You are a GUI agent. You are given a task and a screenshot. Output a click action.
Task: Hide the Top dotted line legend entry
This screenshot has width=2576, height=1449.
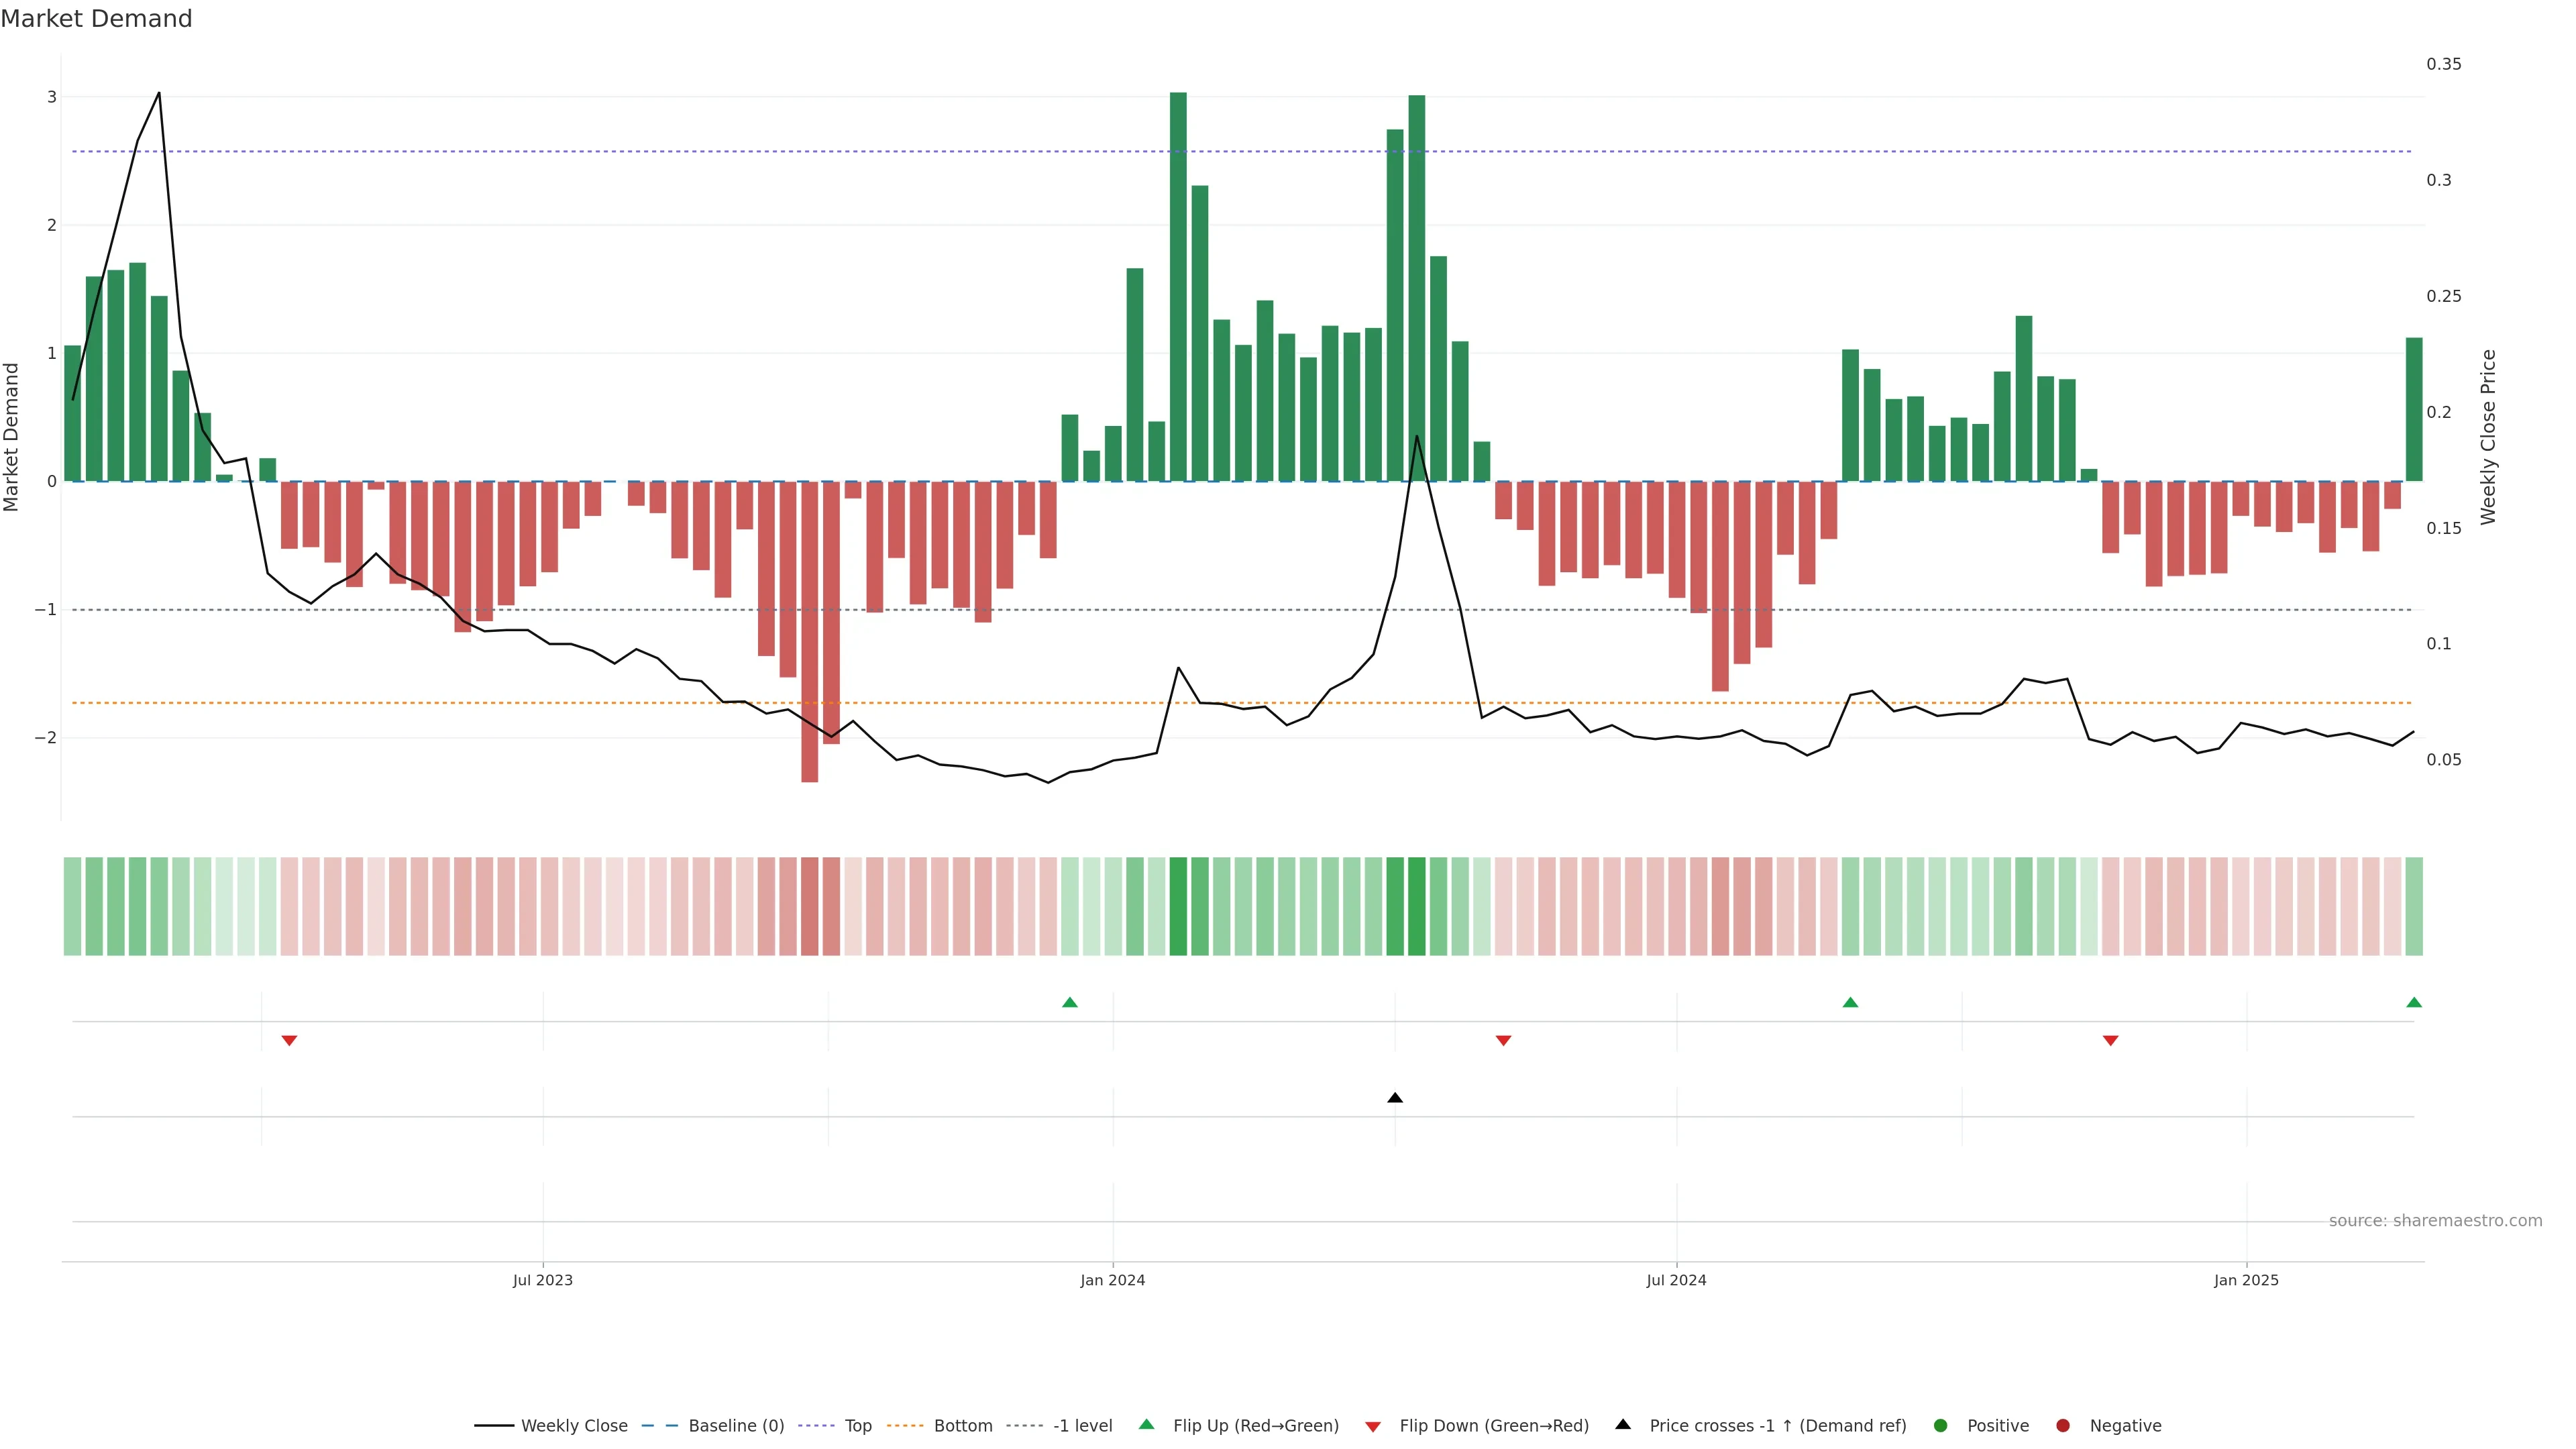857,1426
